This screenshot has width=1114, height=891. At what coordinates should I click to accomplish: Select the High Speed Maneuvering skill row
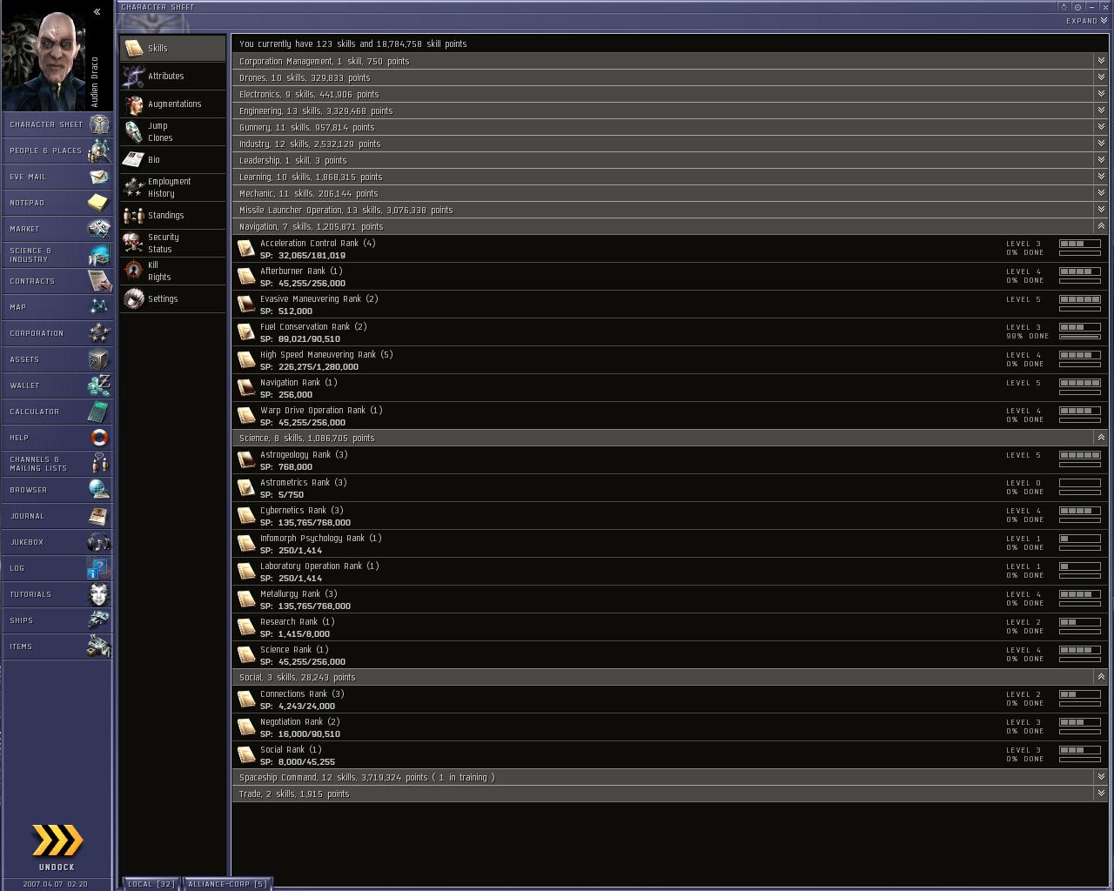tap(670, 360)
